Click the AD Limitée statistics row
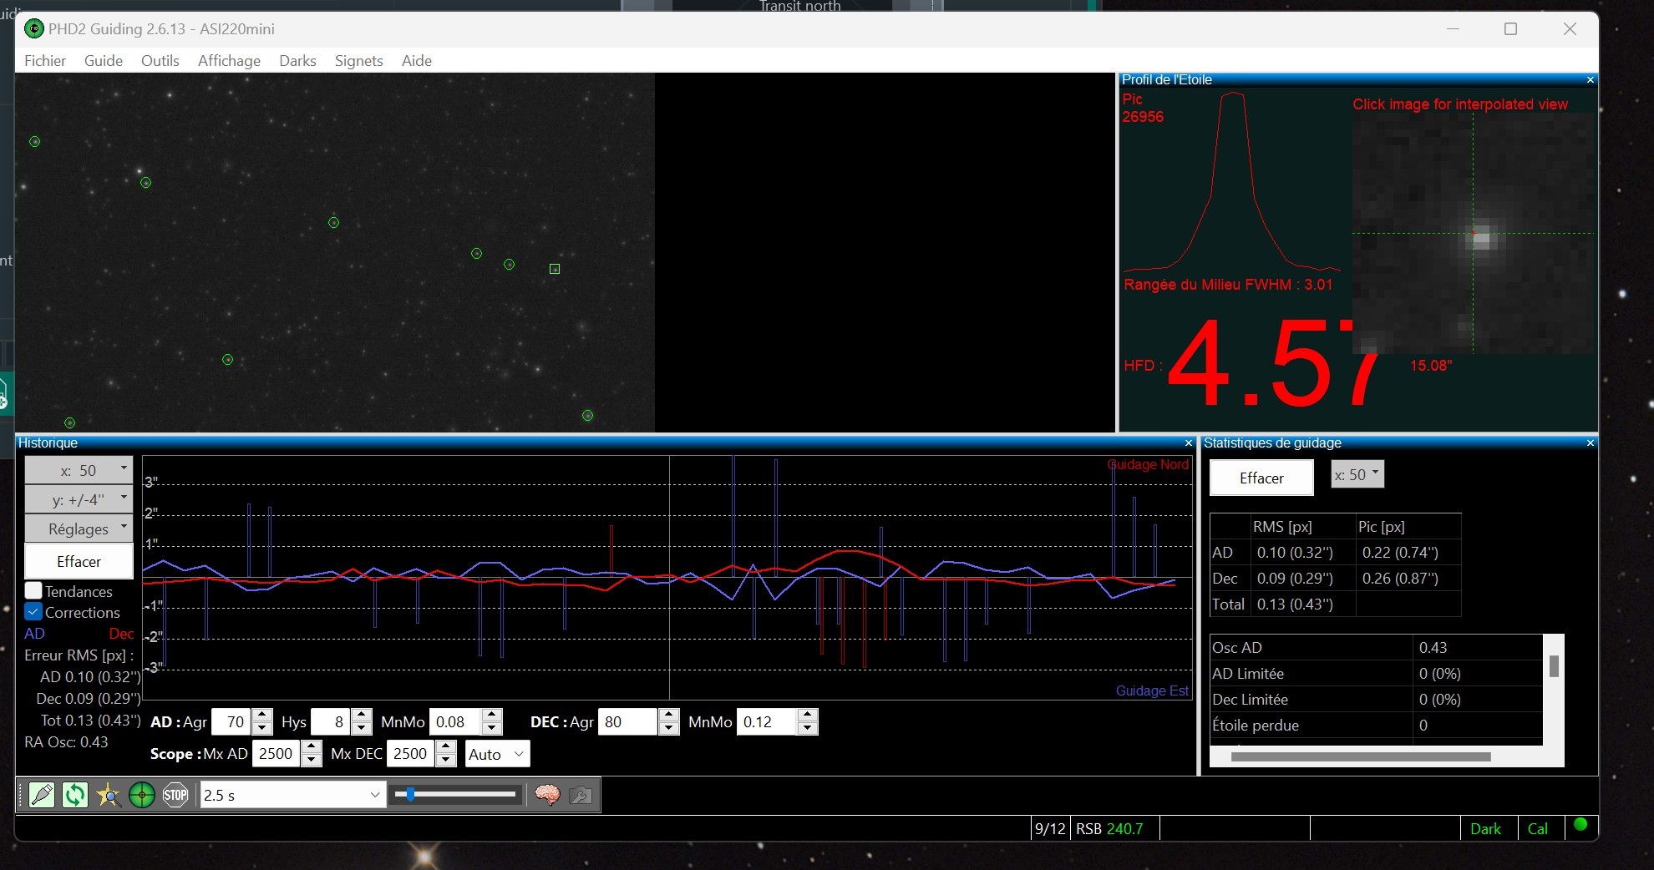This screenshot has width=1654, height=870. [1376, 673]
